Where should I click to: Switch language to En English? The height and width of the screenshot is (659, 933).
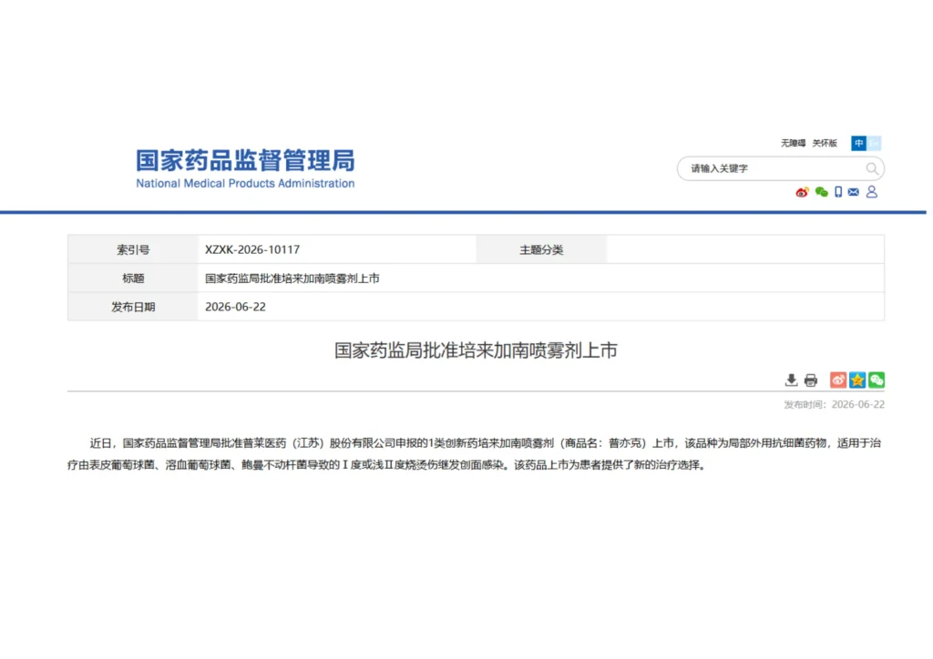coord(874,143)
